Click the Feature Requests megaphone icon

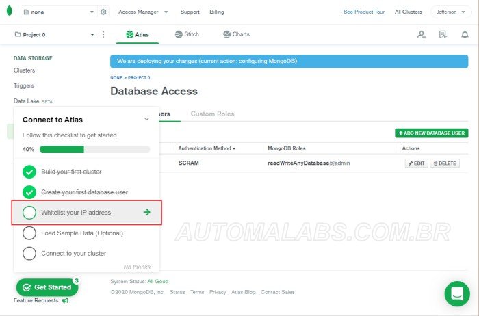(x=65, y=300)
